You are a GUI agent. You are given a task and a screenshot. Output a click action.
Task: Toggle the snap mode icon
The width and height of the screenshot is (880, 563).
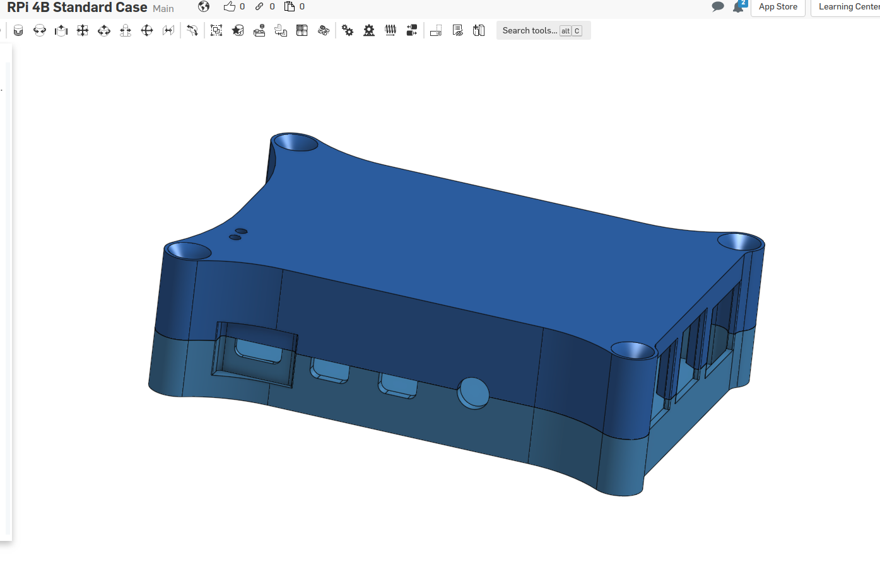[436, 30]
